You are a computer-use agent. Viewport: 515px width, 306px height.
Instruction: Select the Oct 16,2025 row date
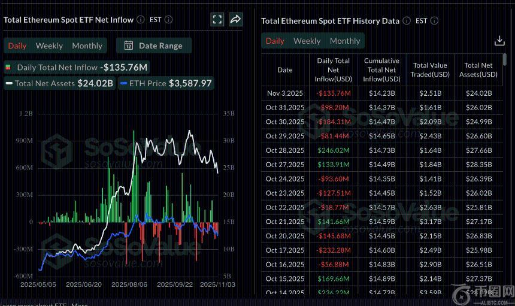click(x=285, y=265)
